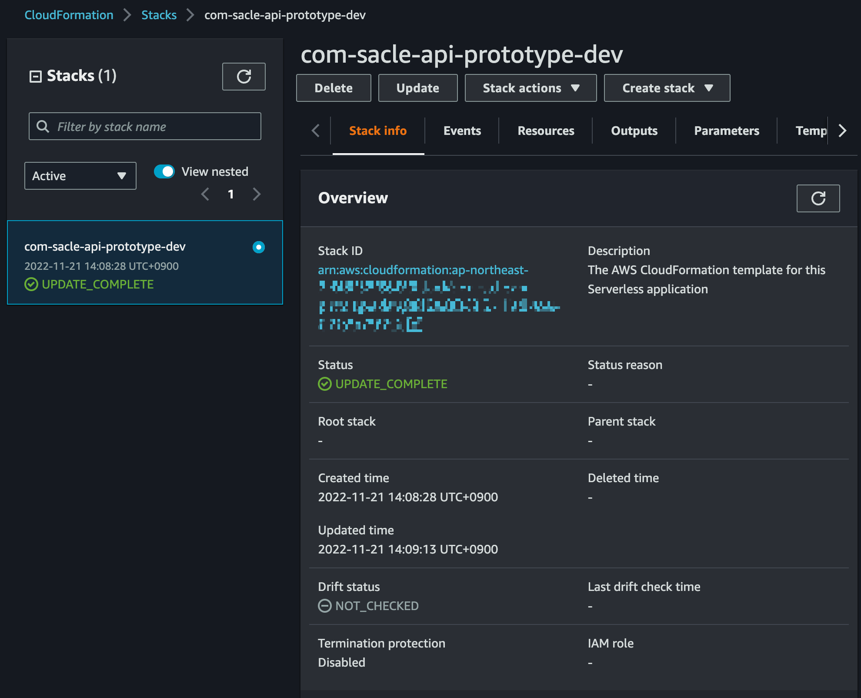Viewport: 861px width, 698px height.
Task: Open Stacks breadcrumb link
Action: pyautogui.click(x=159, y=15)
